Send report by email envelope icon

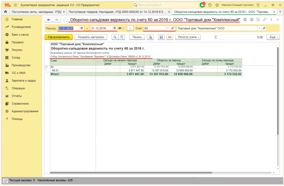pos(170,37)
